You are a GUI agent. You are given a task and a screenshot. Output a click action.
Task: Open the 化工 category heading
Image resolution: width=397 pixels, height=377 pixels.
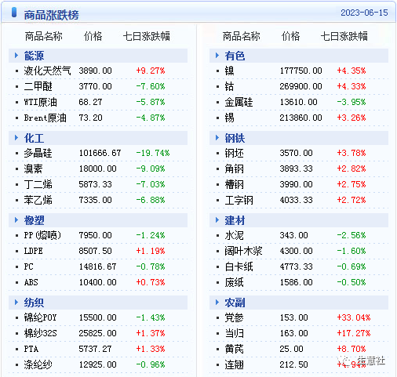[x=34, y=138]
